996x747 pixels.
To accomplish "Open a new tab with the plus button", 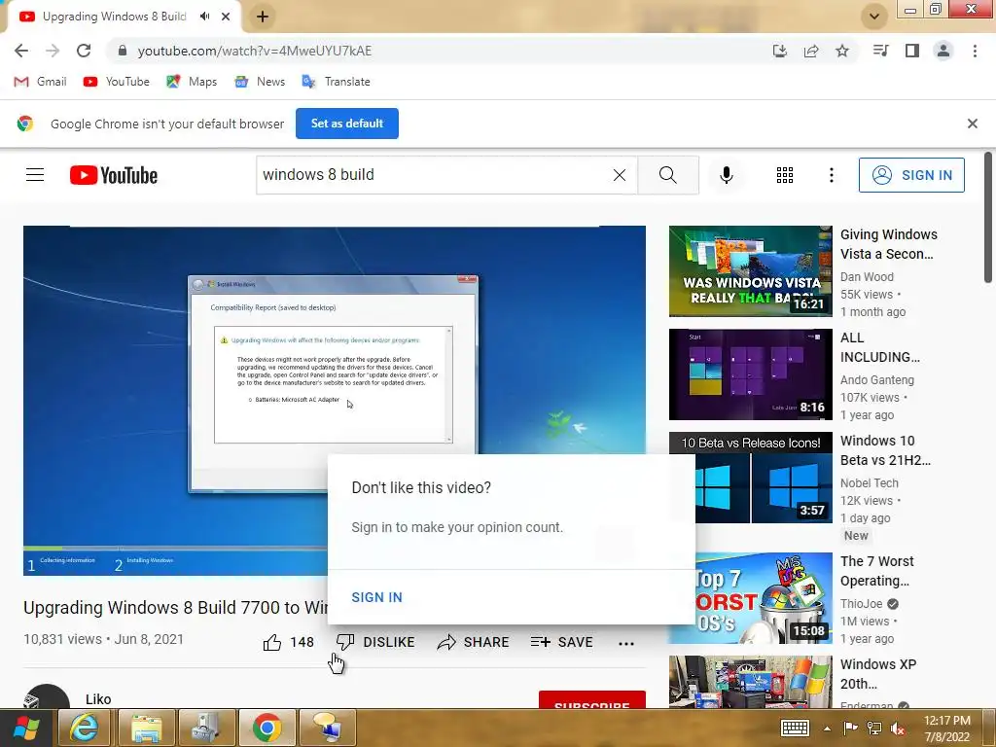I will tap(263, 17).
